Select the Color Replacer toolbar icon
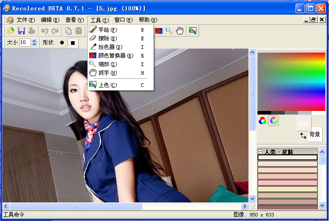The image size is (329, 221). point(159,31)
